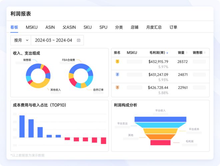This screenshot has height=166, width=220.
Task: Click the right expense donut chart
Action: pyautogui.click(x=81, y=76)
